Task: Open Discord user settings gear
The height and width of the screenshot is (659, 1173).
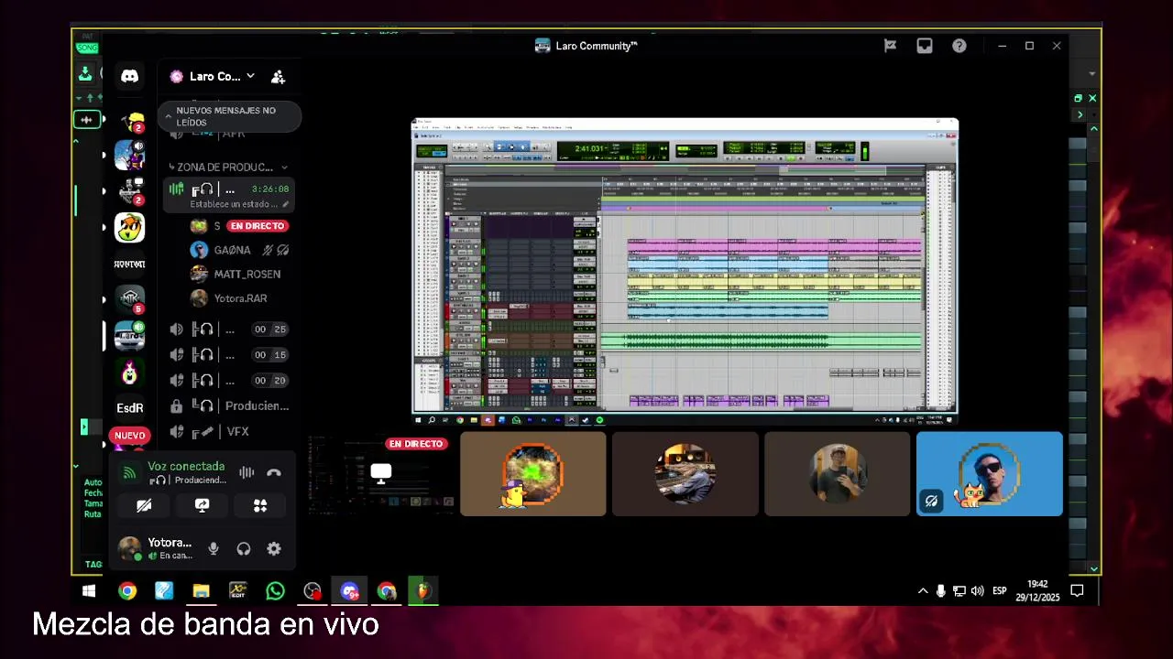Action: click(273, 548)
